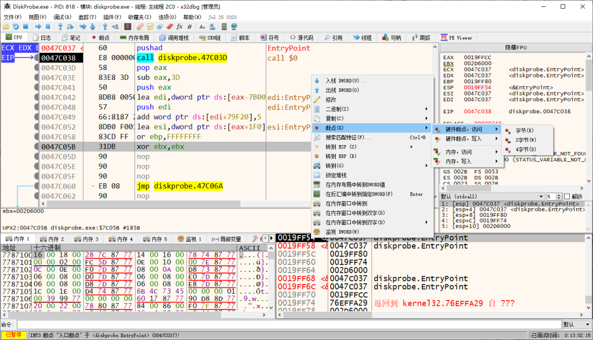Open the labels toolbar icon
The image size is (593, 340).
(x=160, y=27)
